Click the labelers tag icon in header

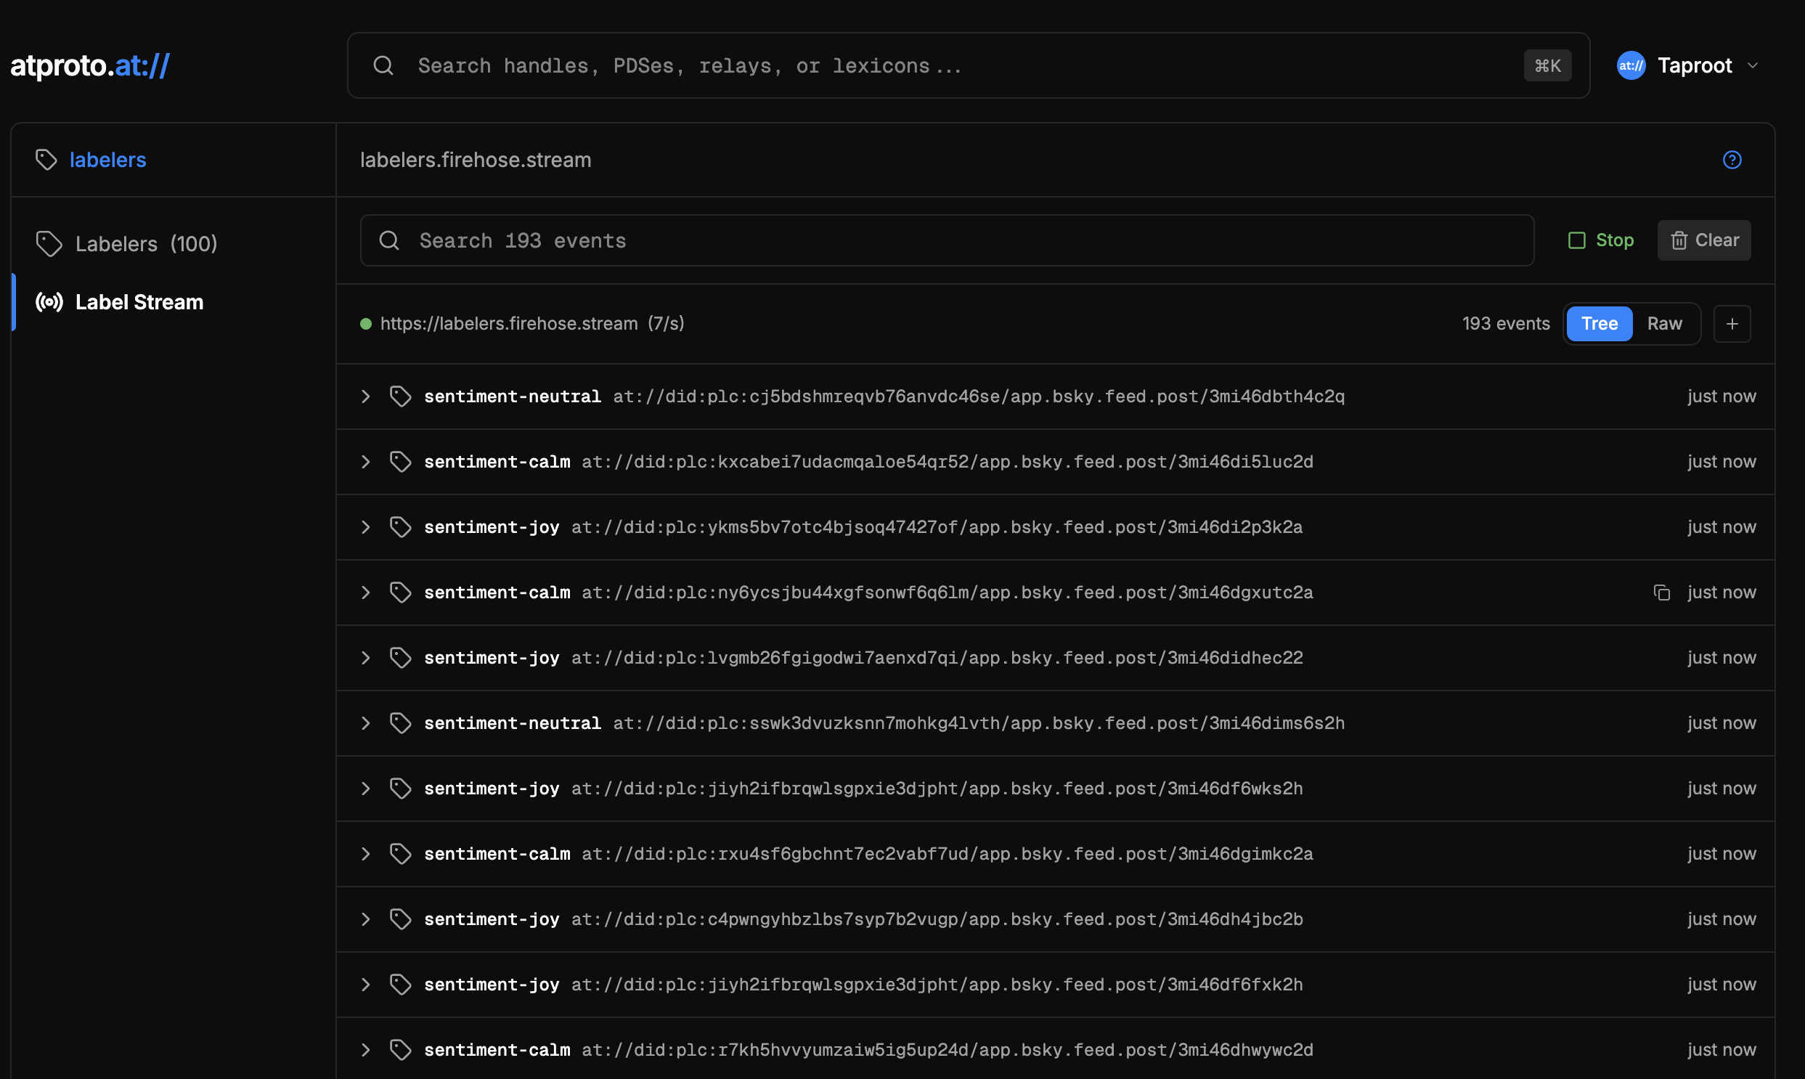click(x=46, y=160)
